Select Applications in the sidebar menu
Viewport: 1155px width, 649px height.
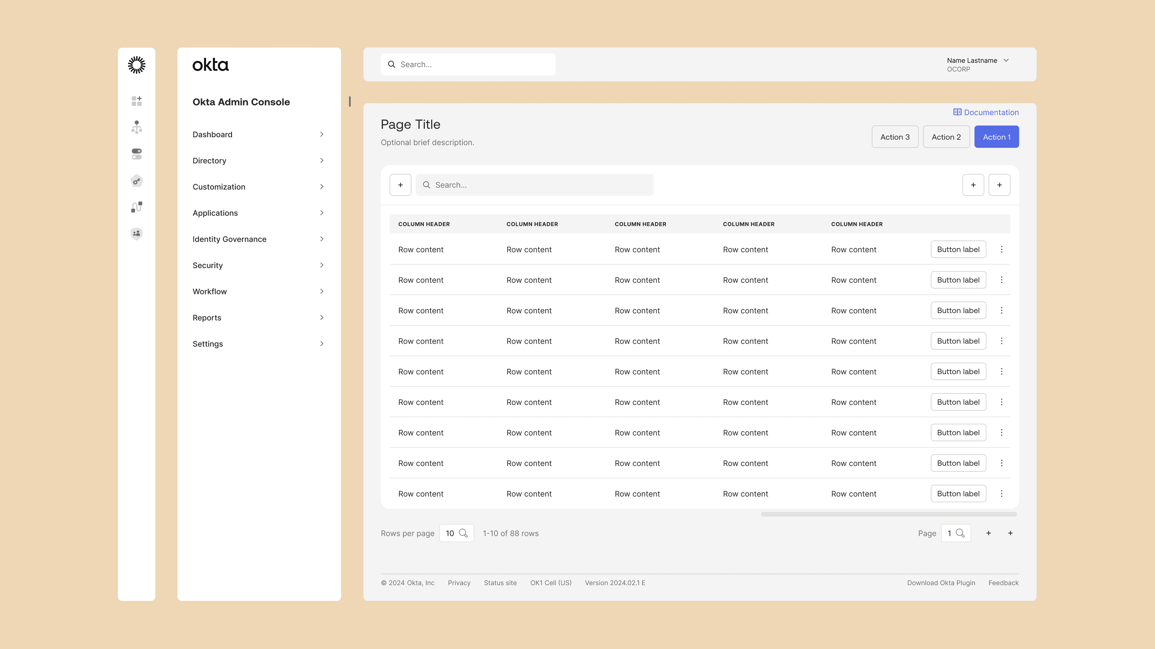coord(215,213)
